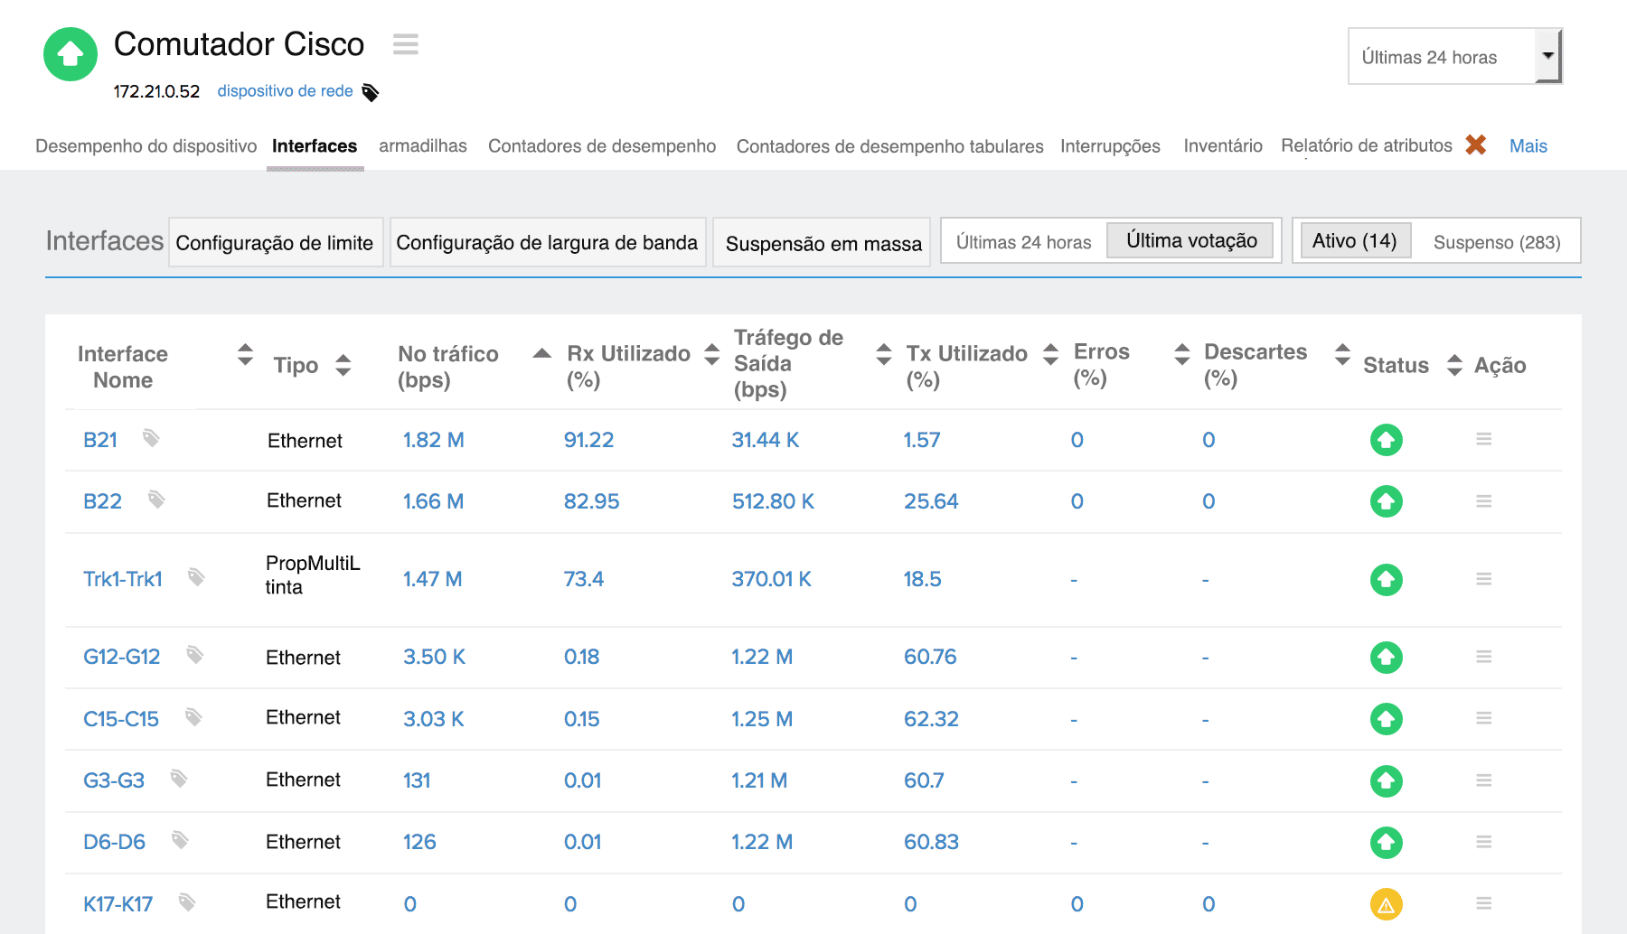Sort the table by Rx Utilizado column
Image resolution: width=1627 pixels, height=934 pixels.
[x=712, y=354]
